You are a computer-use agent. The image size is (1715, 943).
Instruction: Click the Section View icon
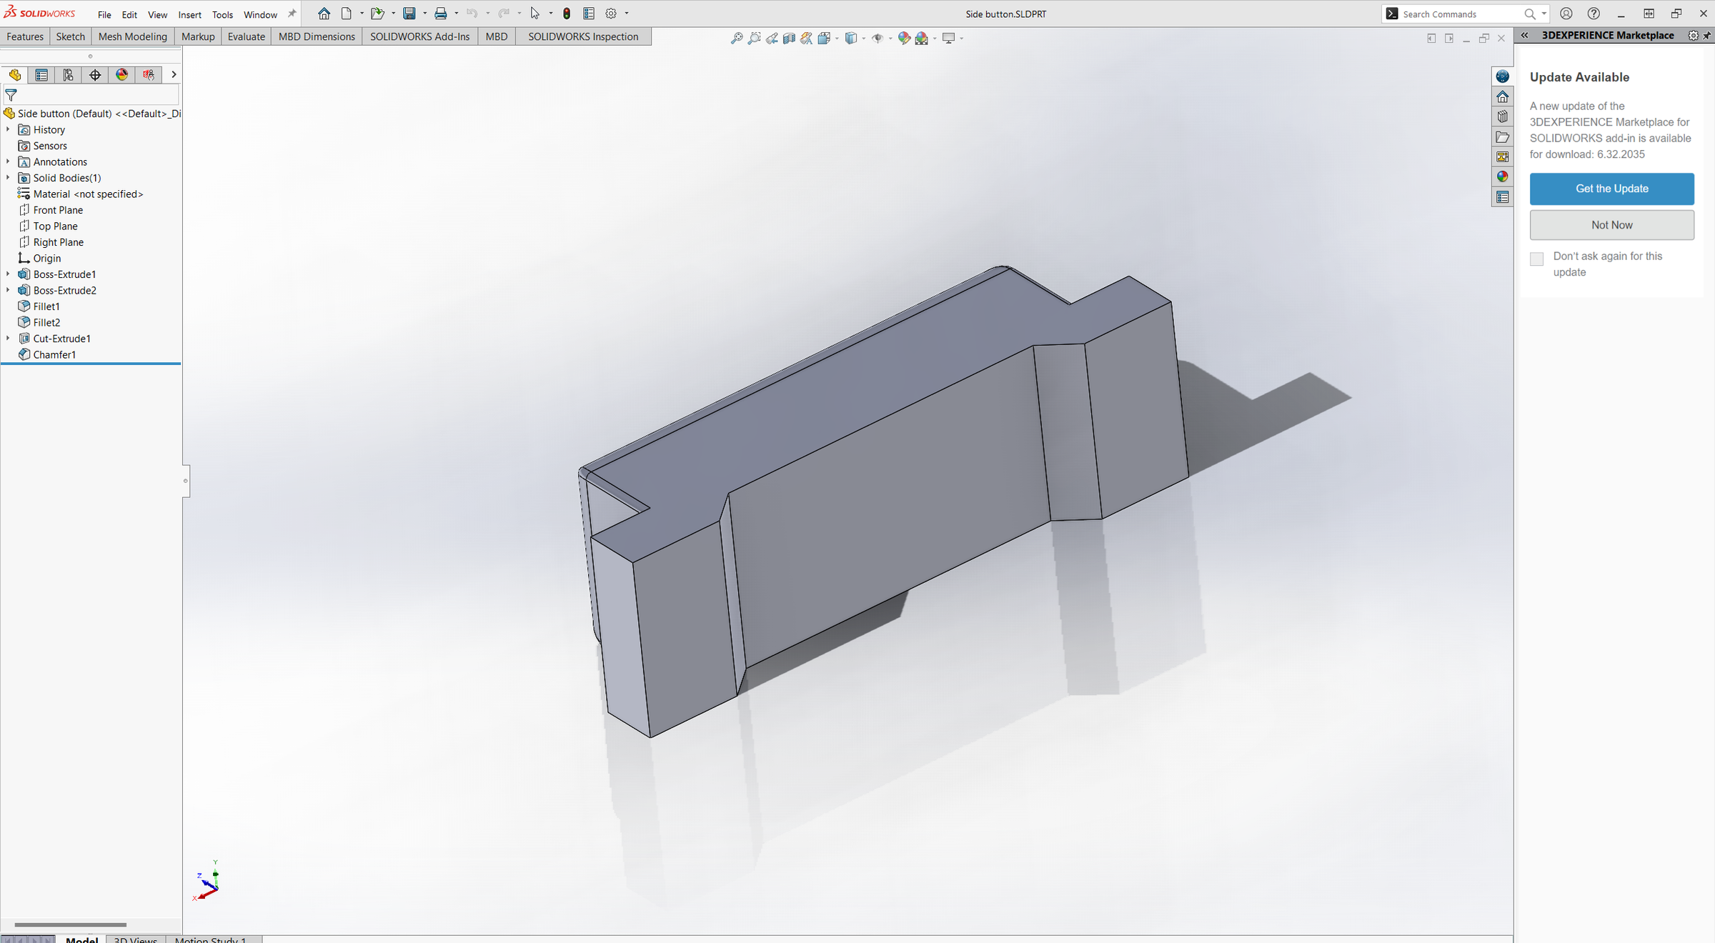tap(789, 38)
